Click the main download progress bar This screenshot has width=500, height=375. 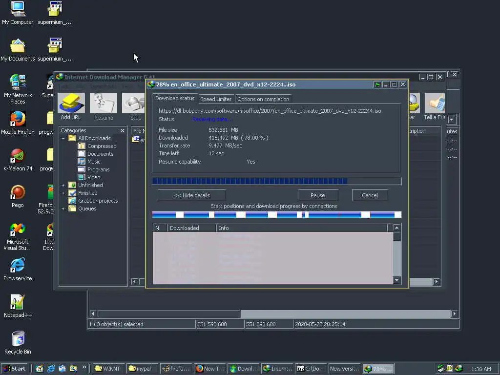[276, 181]
